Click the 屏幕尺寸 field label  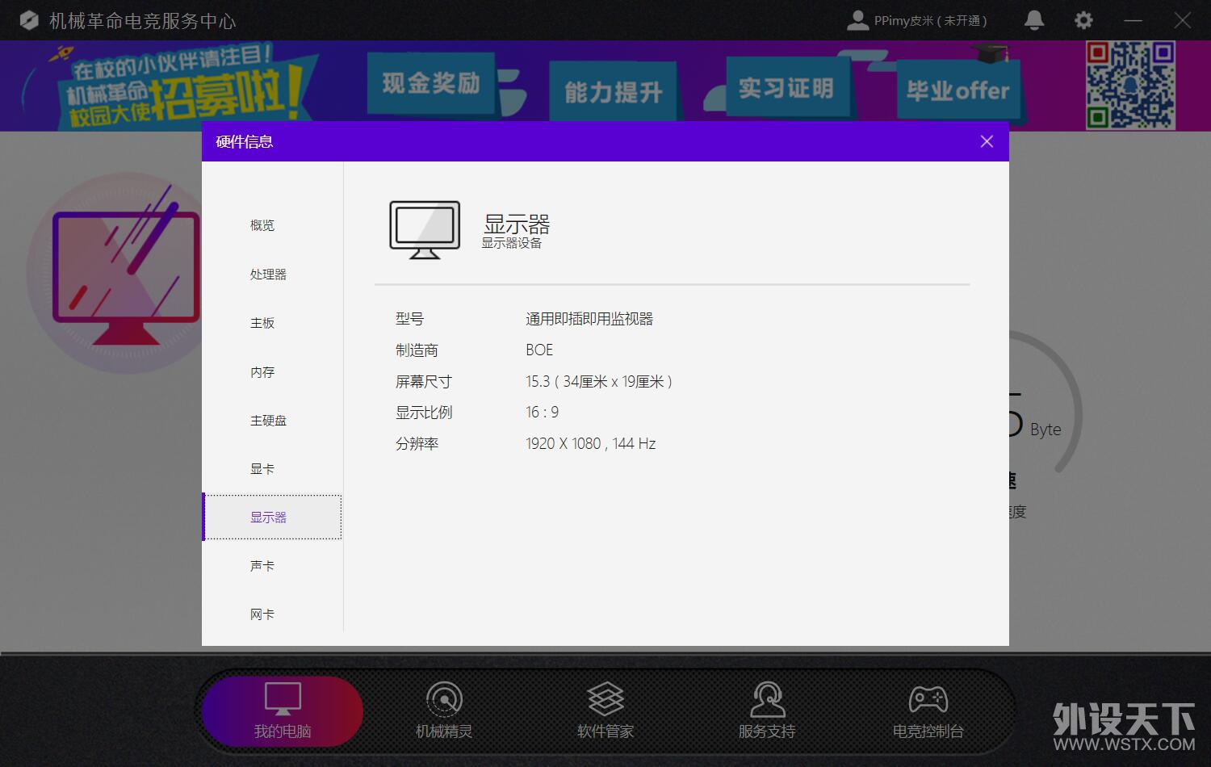pyautogui.click(x=424, y=381)
